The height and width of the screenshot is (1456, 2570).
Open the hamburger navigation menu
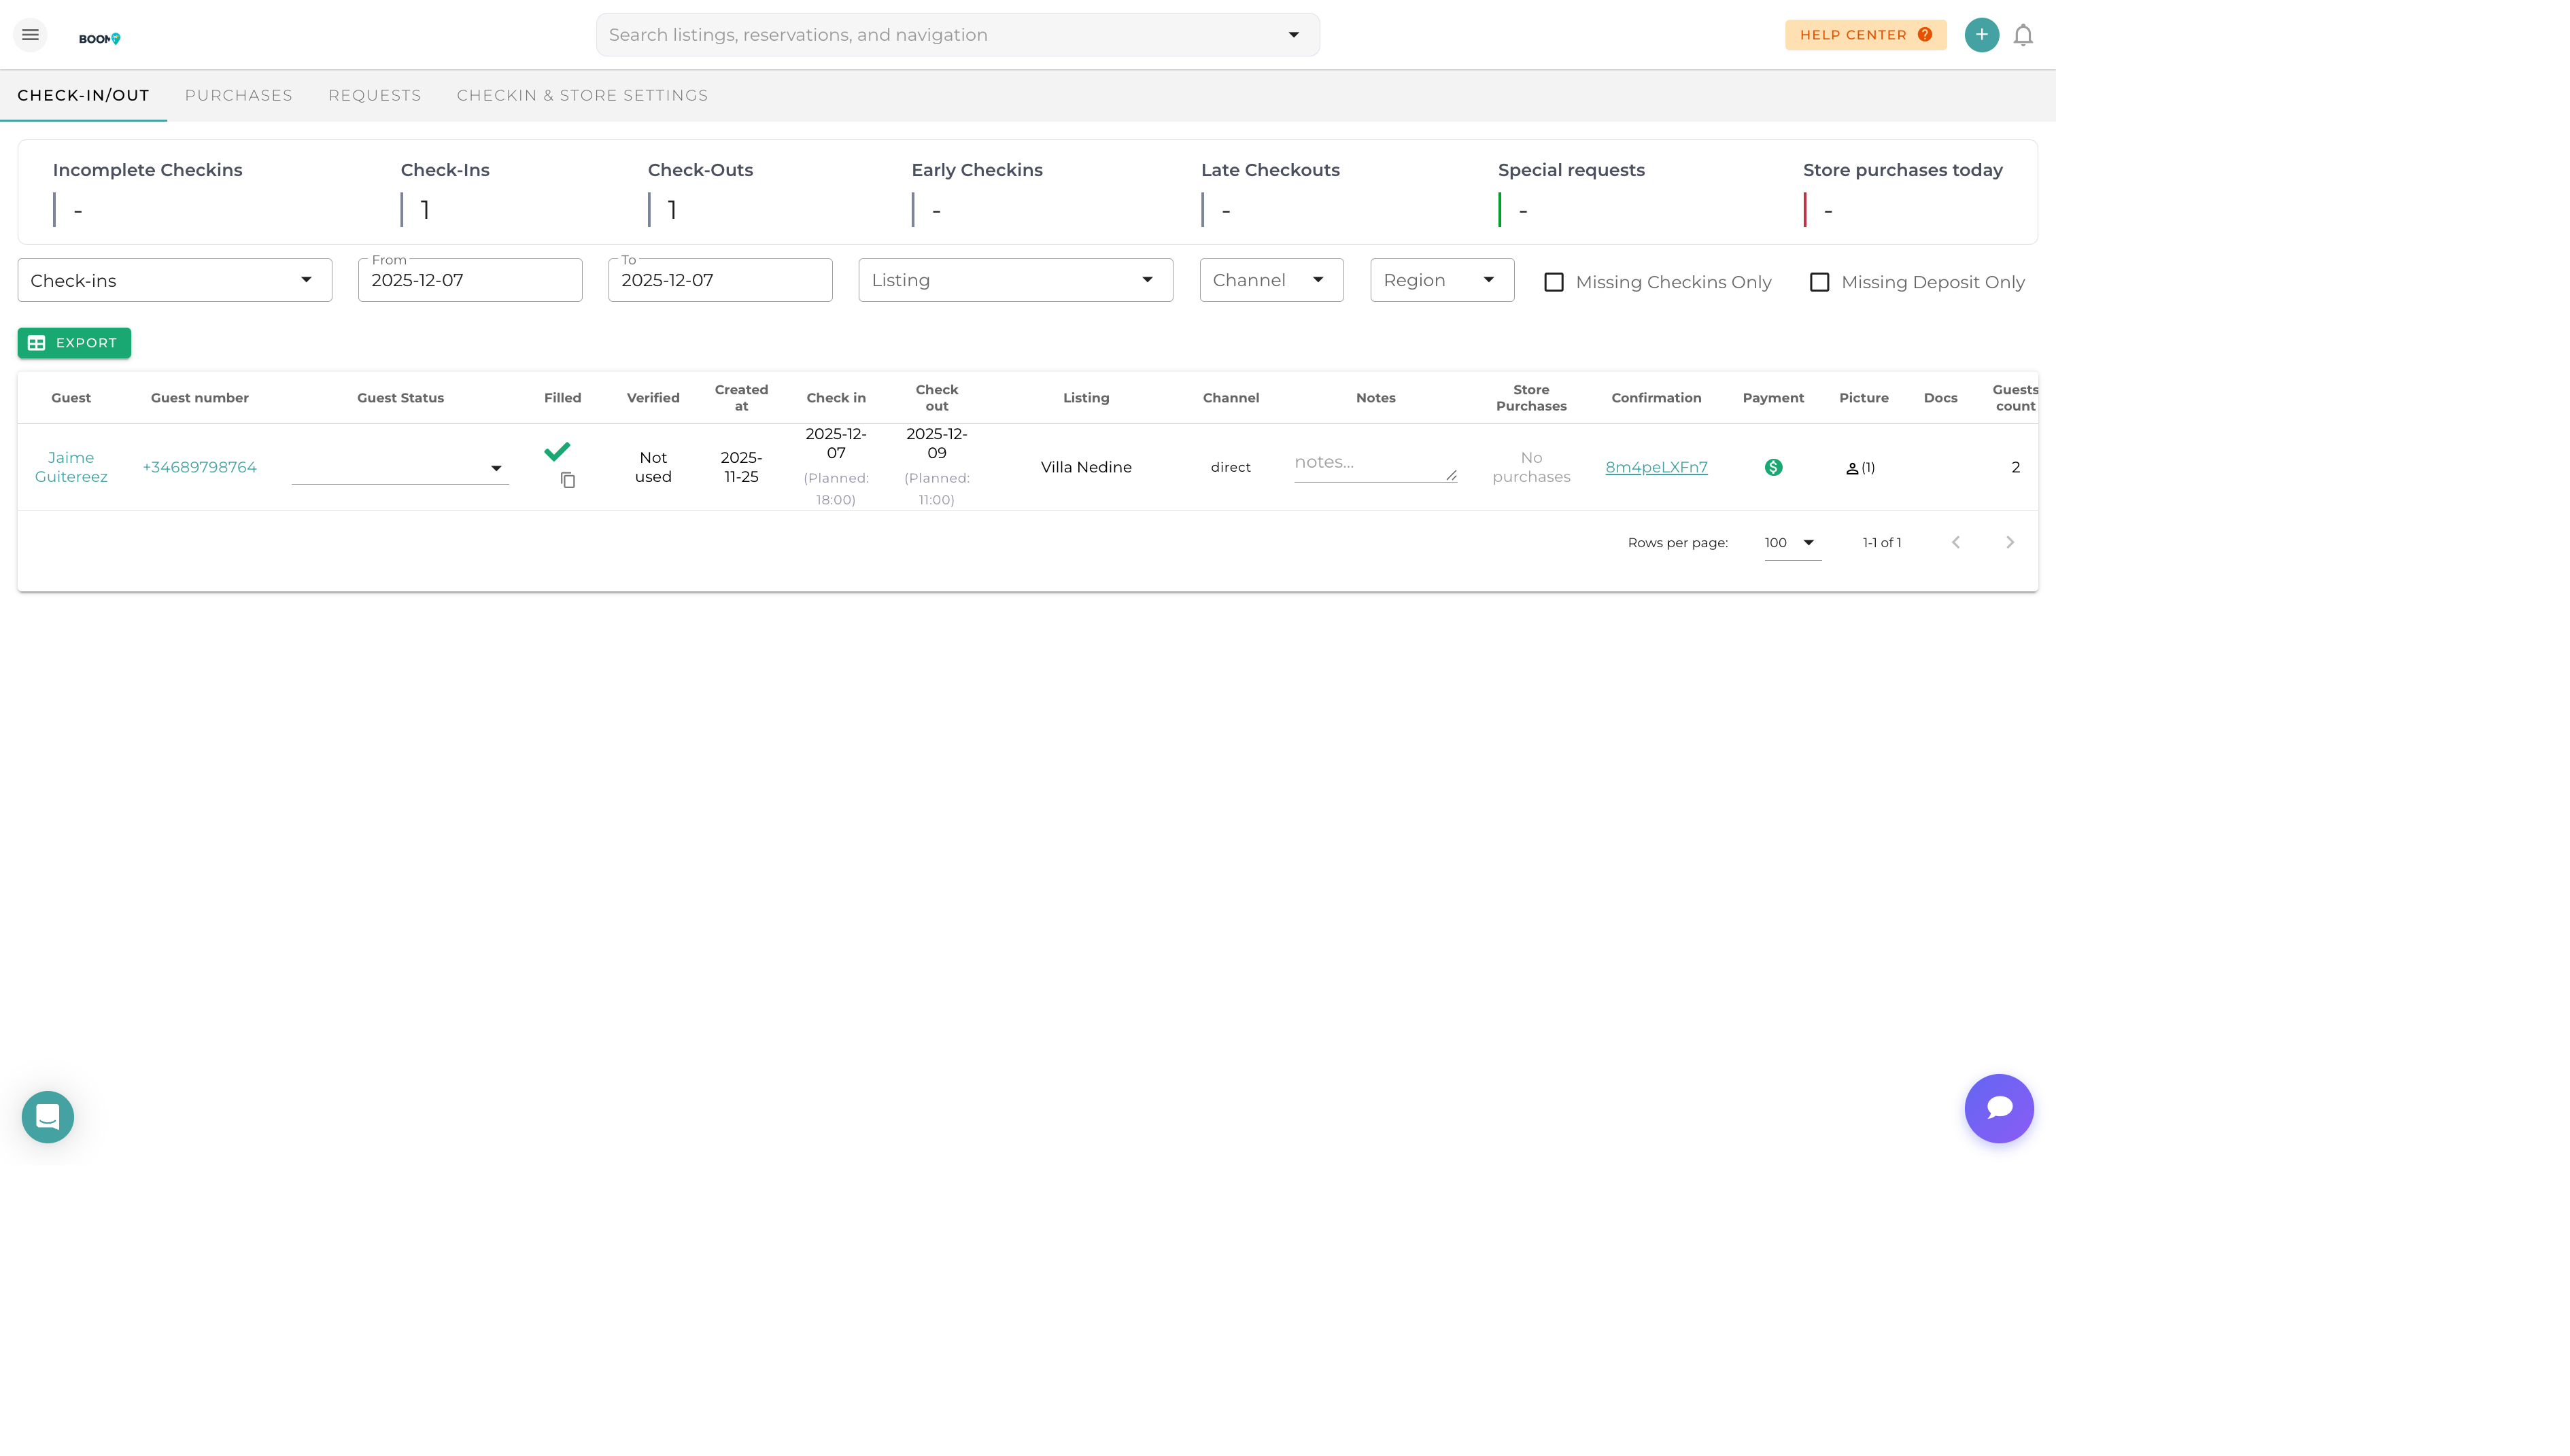point(30,35)
